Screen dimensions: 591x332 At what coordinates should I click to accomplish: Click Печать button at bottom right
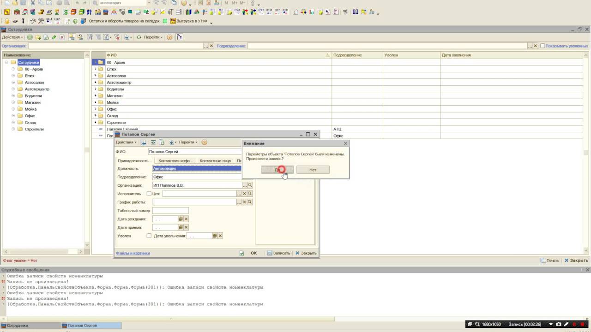[550, 261]
